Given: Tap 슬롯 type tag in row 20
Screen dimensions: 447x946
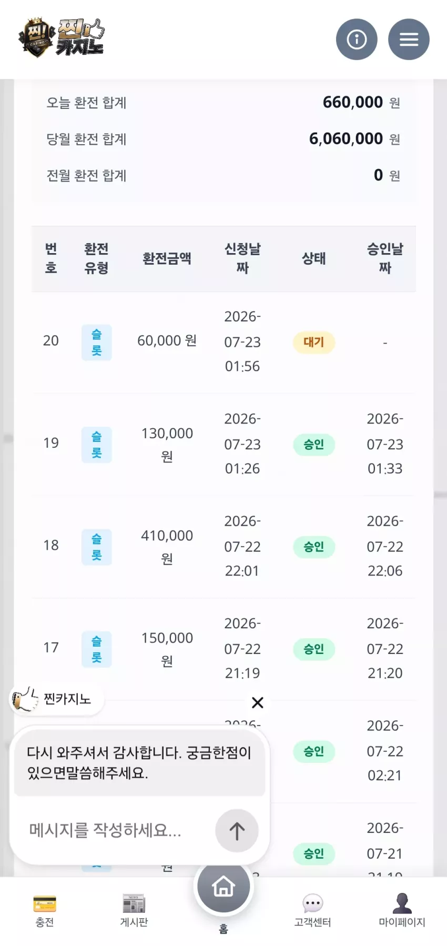Looking at the screenshot, I should tap(97, 343).
